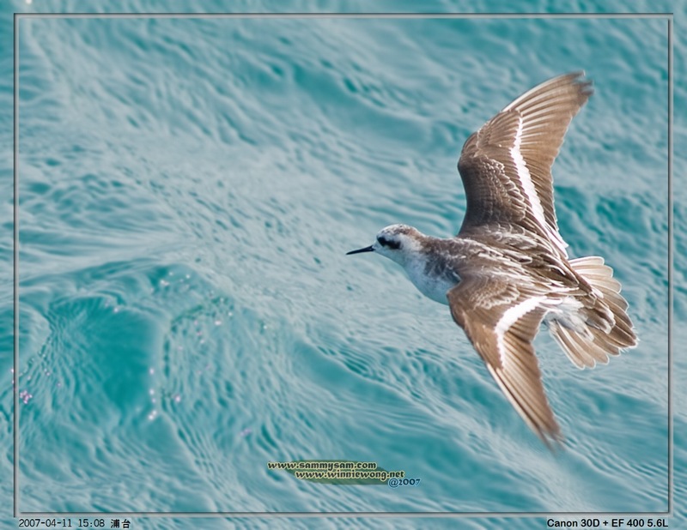The height and width of the screenshot is (530, 687).
Task: Click the 15:08 time stamp
Action: pyautogui.click(x=90, y=522)
